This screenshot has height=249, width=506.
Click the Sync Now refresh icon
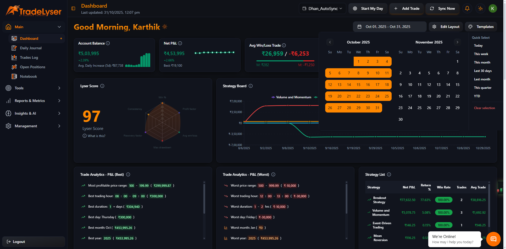[x=432, y=8]
